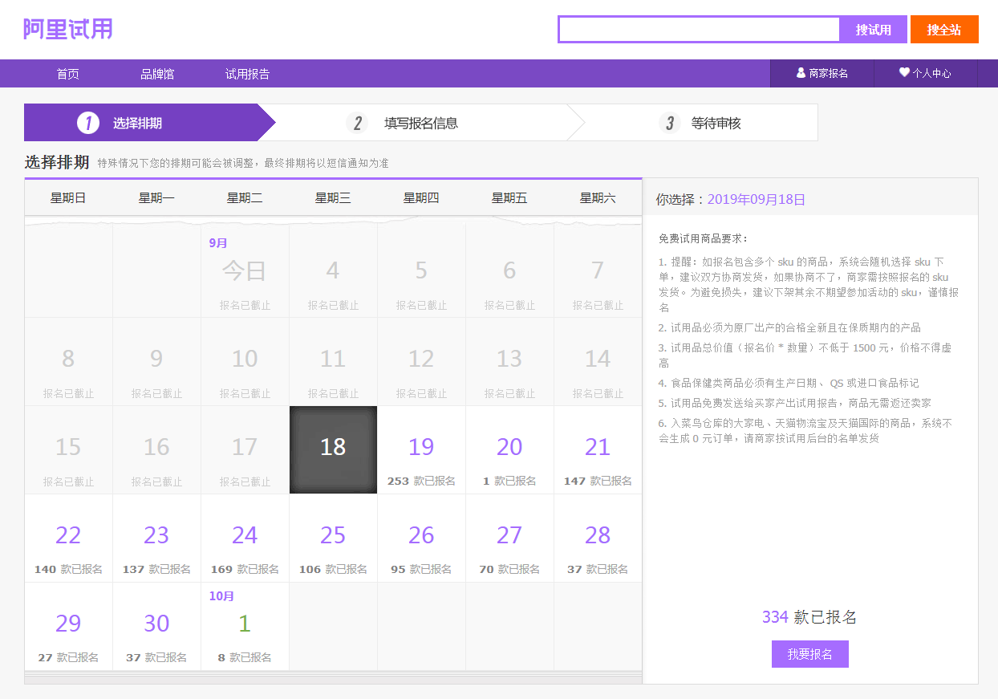The height and width of the screenshot is (699, 998).
Task: Click the 阿里试用 logo
Action: click(67, 29)
